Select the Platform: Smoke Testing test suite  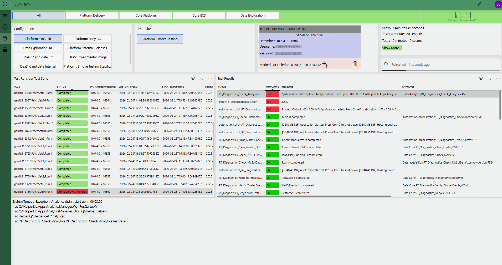[x=160, y=39]
